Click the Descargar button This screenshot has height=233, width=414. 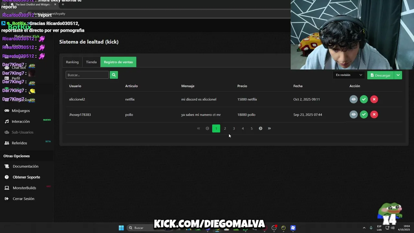pyautogui.click(x=380, y=75)
